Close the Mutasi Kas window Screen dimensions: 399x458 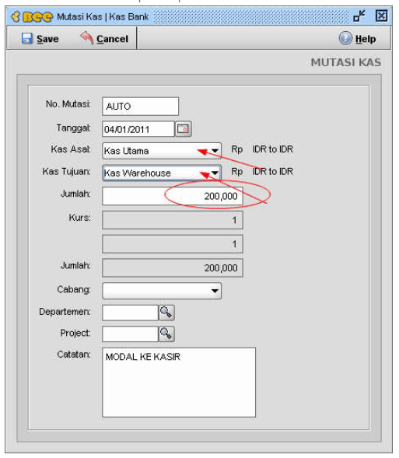381,16
